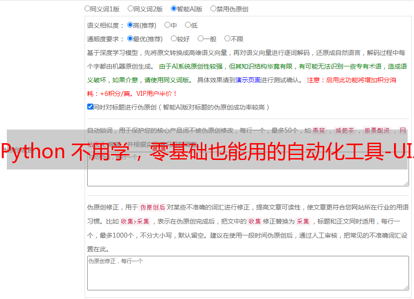The width and height of the screenshot is (414, 299).
Task: Click the 通顺度要求 label
Action: click(x=105, y=40)
